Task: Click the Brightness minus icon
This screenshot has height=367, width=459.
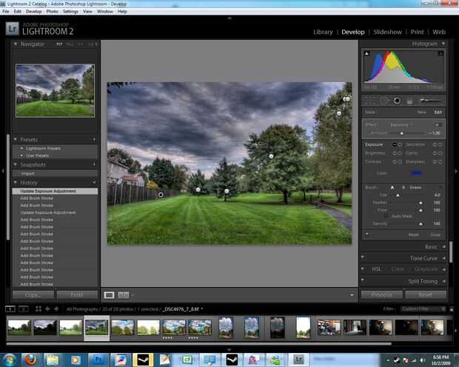Action: coord(395,153)
